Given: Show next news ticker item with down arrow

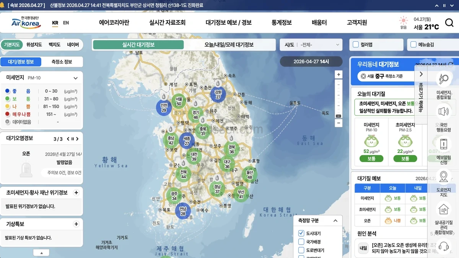Looking at the screenshot, I should pos(451,5).
